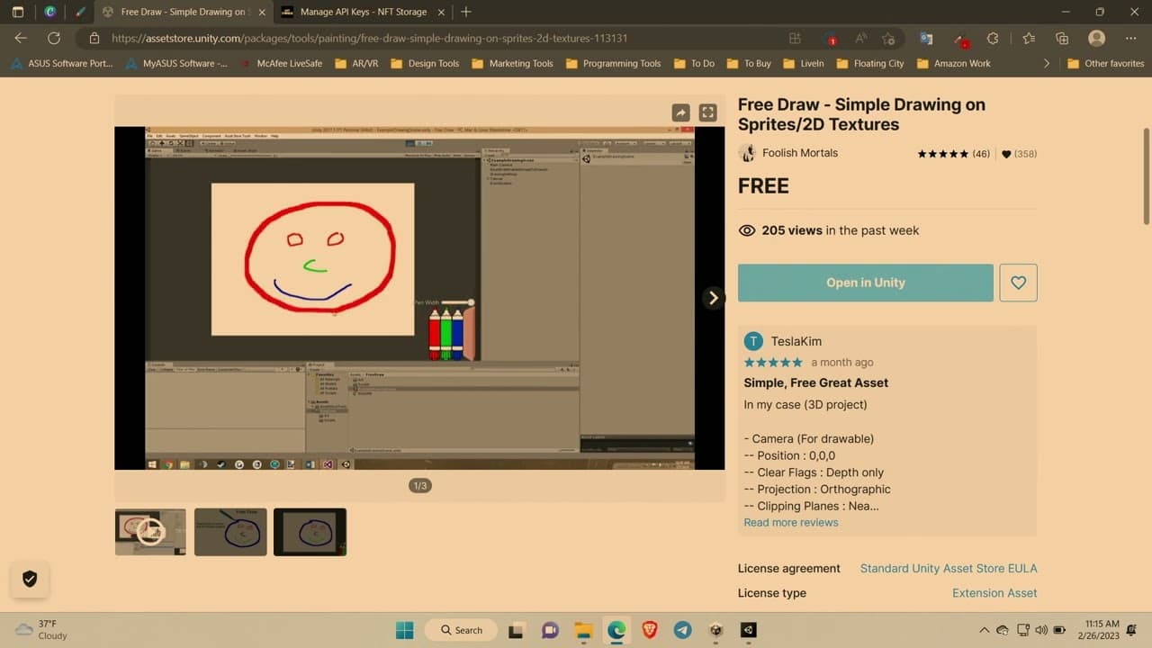Open Brave browser from the taskbar
1152x648 pixels.
click(x=649, y=630)
